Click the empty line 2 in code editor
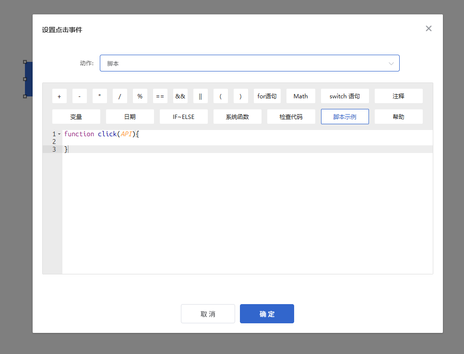 coord(240,142)
